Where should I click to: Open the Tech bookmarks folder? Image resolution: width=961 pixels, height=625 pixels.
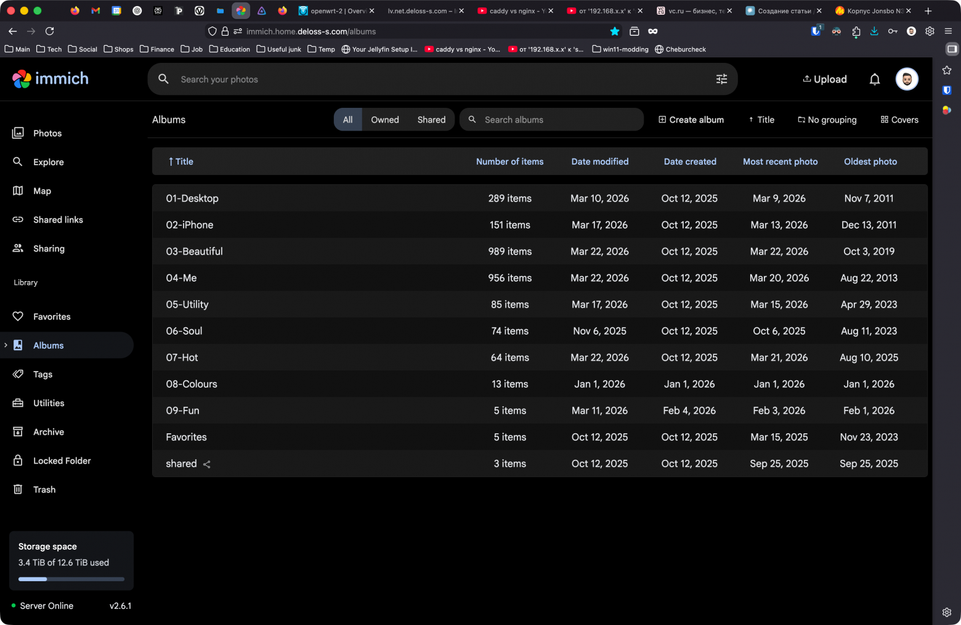(49, 49)
